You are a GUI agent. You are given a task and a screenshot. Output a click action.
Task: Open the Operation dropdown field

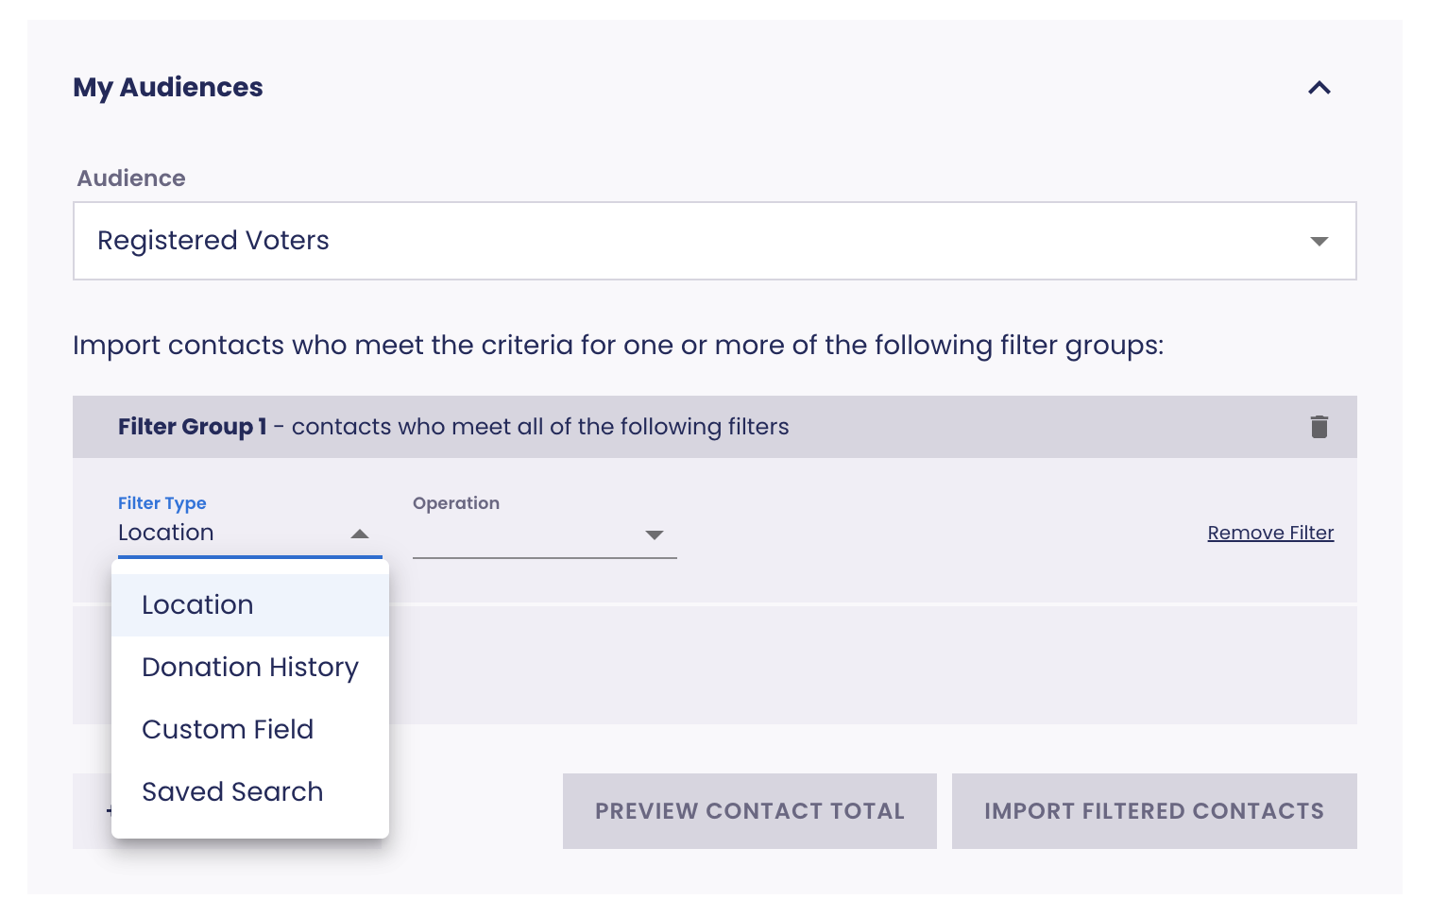tap(529, 534)
